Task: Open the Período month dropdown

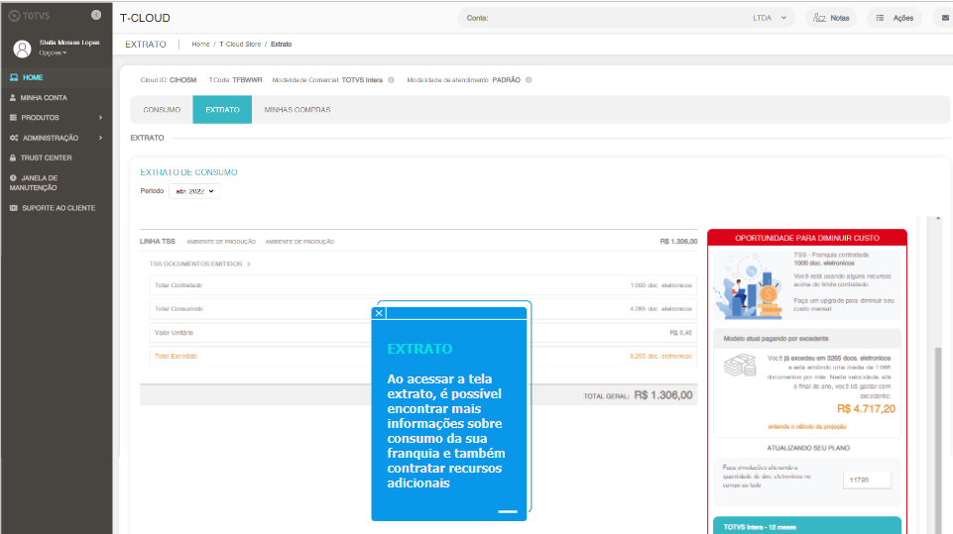Action: click(194, 191)
